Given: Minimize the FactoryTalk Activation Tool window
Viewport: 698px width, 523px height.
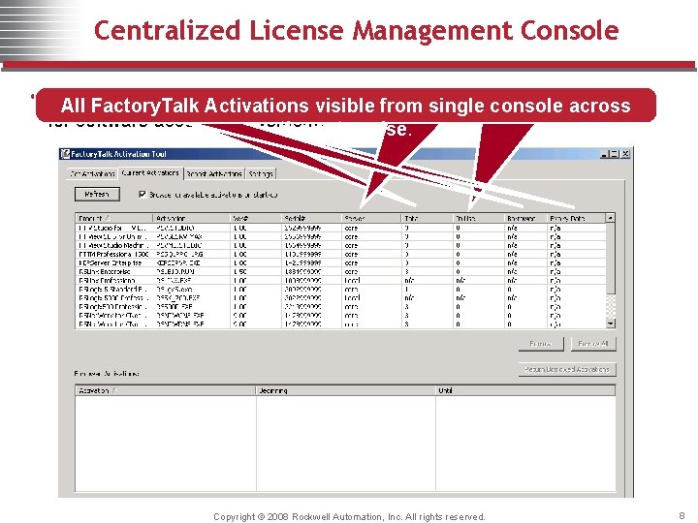Looking at the screenshot, I should coord(604,154).
